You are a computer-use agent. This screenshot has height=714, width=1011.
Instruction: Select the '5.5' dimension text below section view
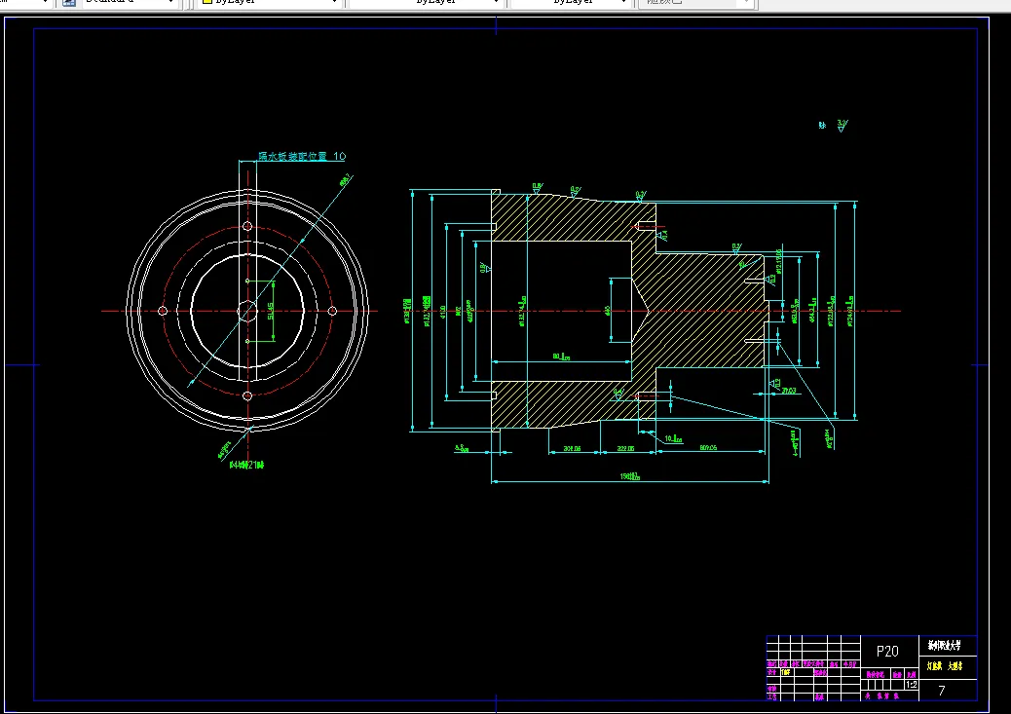462,448
